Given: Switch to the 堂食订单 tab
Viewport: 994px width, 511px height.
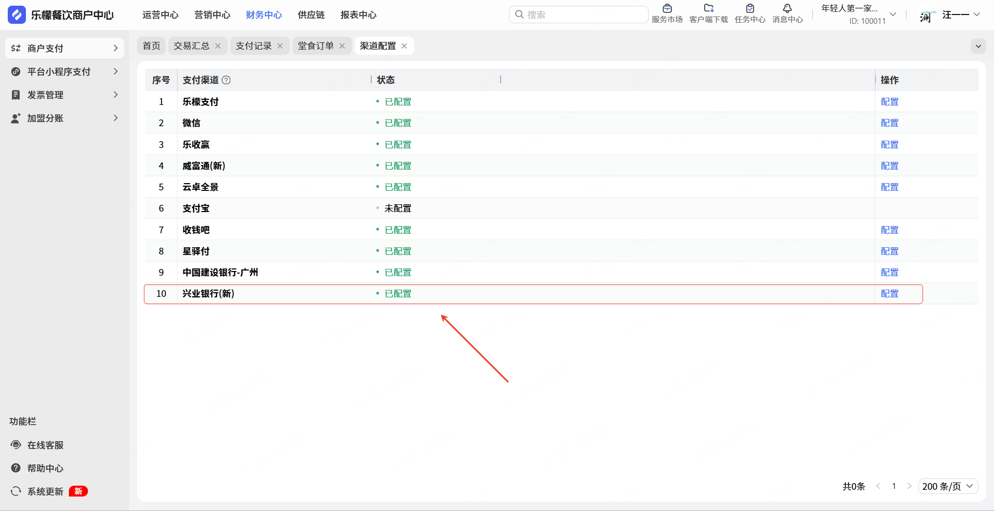Looking at the screenshot, I should [x=316, y=46].
